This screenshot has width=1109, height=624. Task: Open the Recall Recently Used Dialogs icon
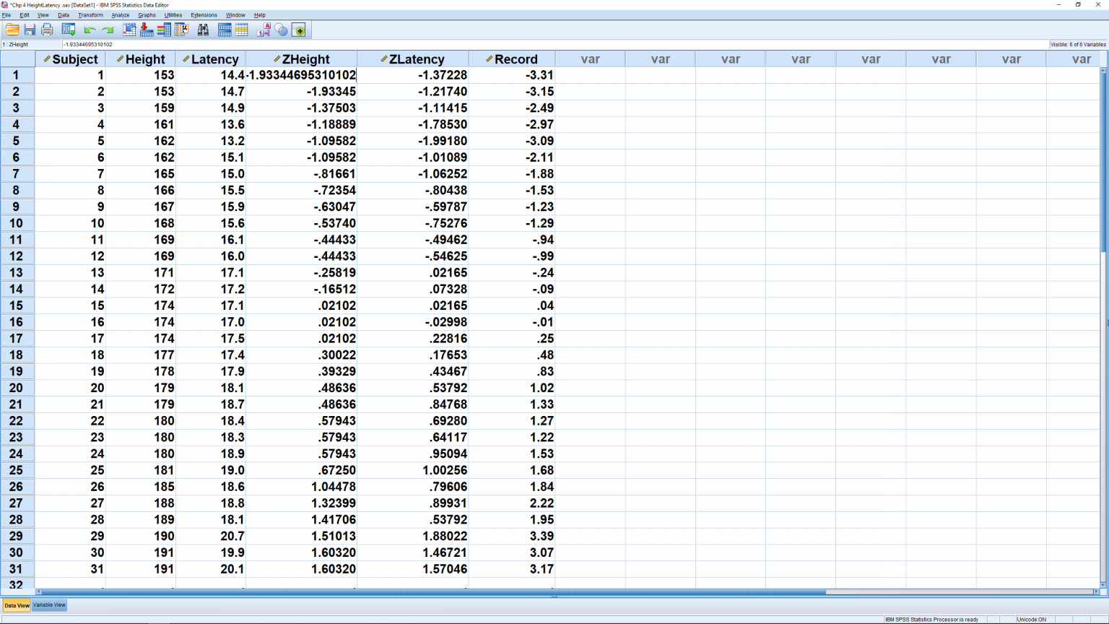pos(68,30)
